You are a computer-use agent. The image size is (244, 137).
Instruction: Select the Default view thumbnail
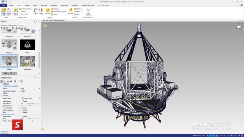pyautogui.click(x=9, y=61)
